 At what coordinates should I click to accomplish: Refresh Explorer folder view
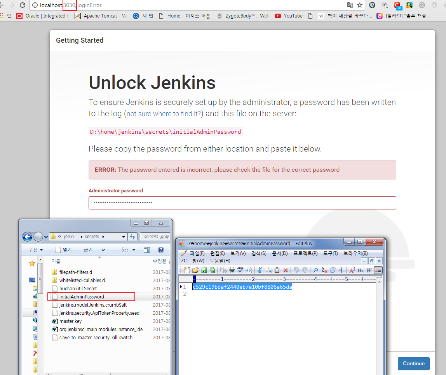(x=132, y=237)
